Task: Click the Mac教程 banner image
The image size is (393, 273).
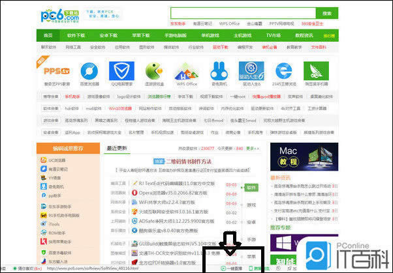Action: point(304,156)
